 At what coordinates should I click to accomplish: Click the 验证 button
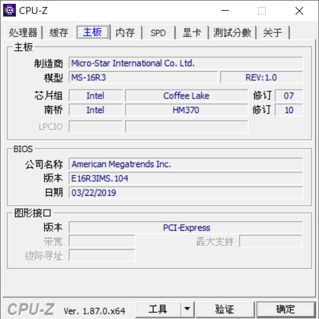(x=225, y=309)
